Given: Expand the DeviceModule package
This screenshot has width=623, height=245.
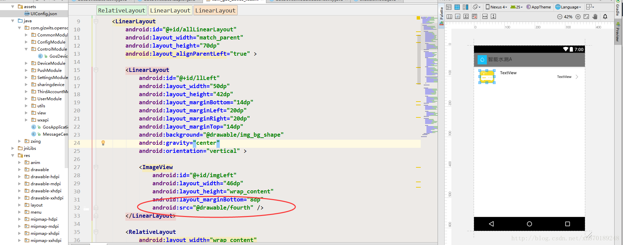Looking at the screenshot, I should [26, 63].
